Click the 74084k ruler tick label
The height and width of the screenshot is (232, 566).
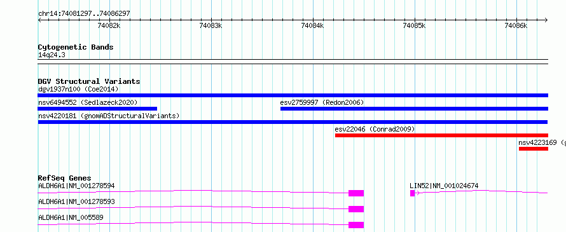coord(313,25)
